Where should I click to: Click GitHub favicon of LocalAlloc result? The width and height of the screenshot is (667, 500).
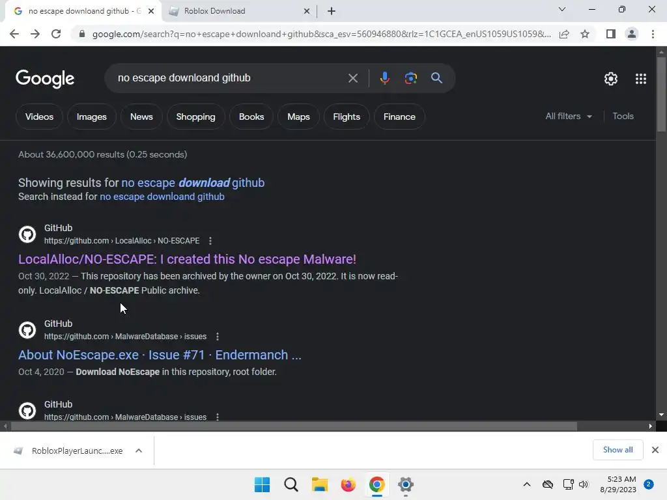pos(27,234)
